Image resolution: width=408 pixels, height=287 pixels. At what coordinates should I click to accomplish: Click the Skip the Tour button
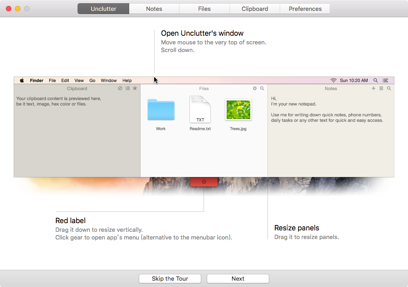tap(170, 279)
